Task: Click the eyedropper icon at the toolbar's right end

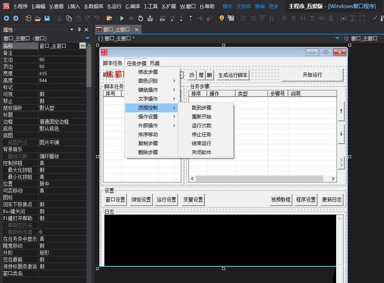Action: pos(374,18)
